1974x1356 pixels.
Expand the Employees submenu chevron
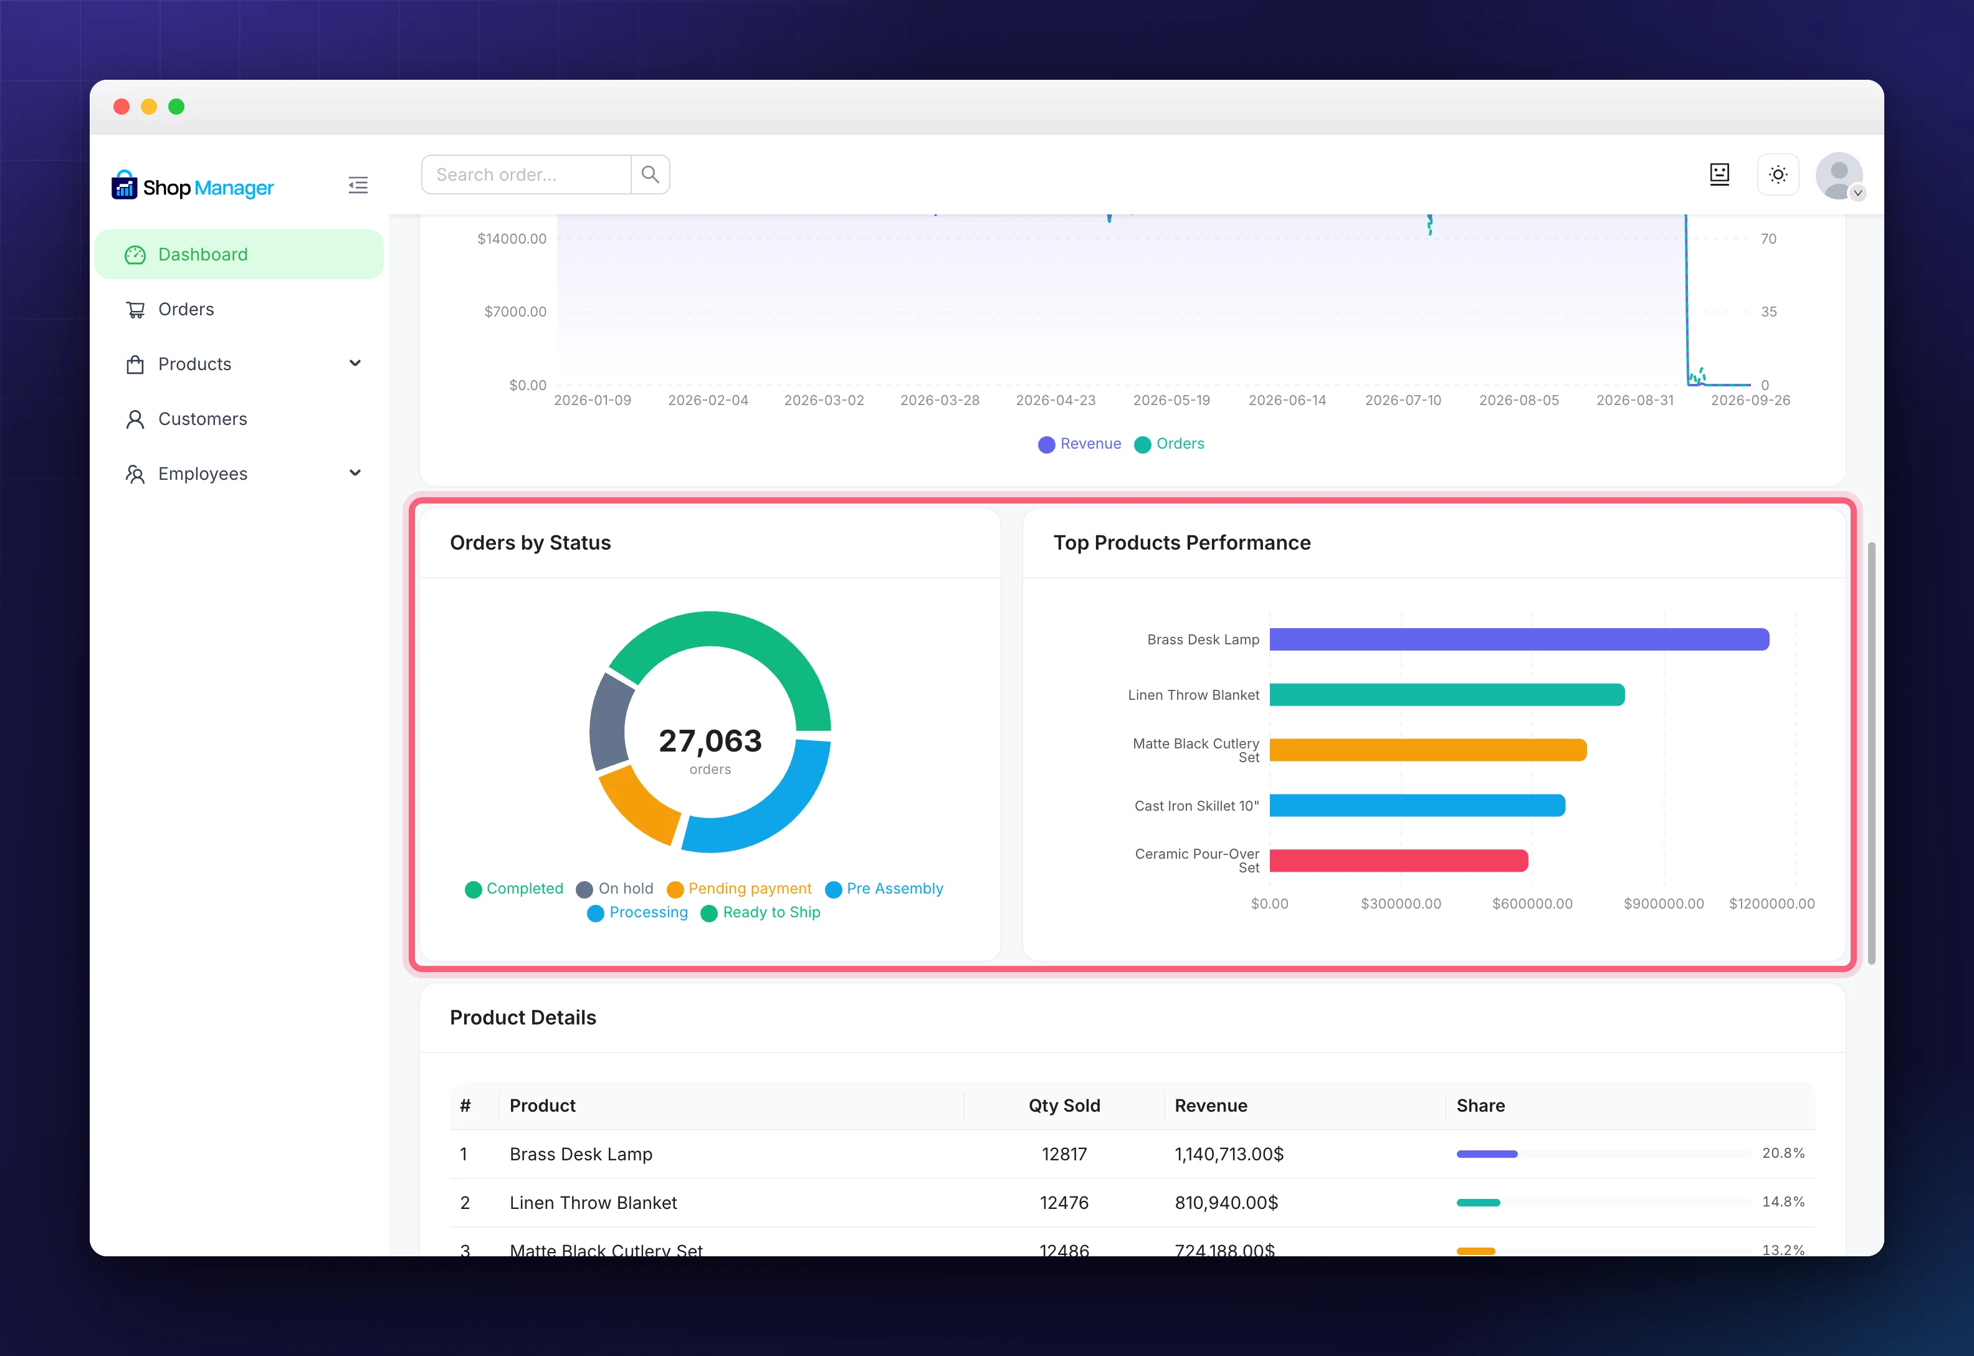[x=355, y=473]
